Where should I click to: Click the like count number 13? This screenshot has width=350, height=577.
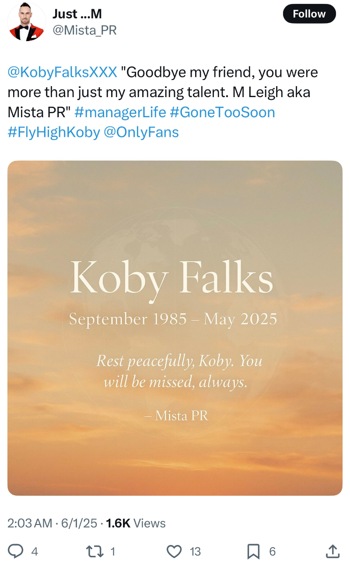pos(195,552)
